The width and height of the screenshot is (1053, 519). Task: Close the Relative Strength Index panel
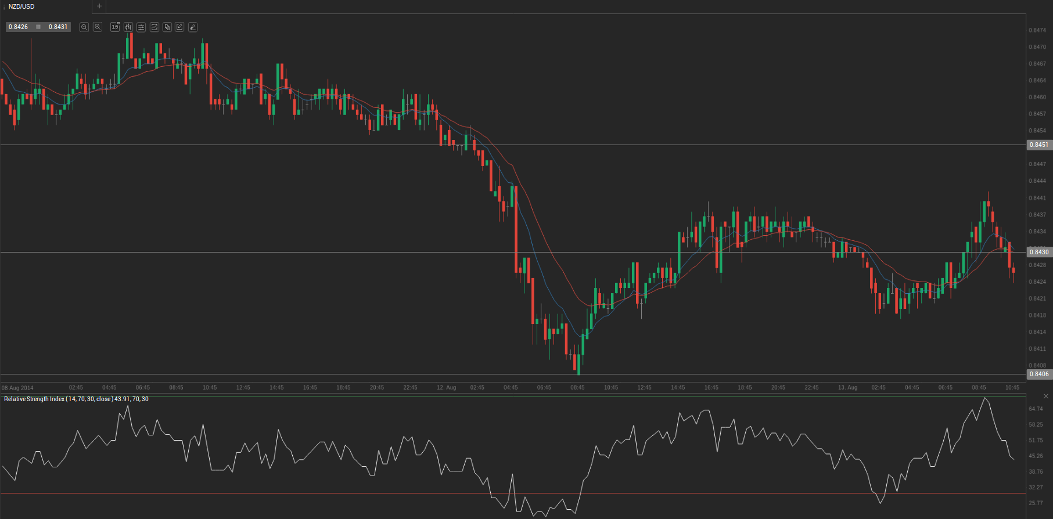coord(1046,396)
